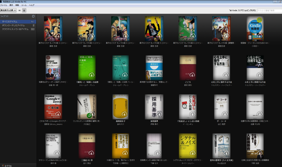Click cloud icon on 先延ばしにしない技術 cover

pos(193,114)
